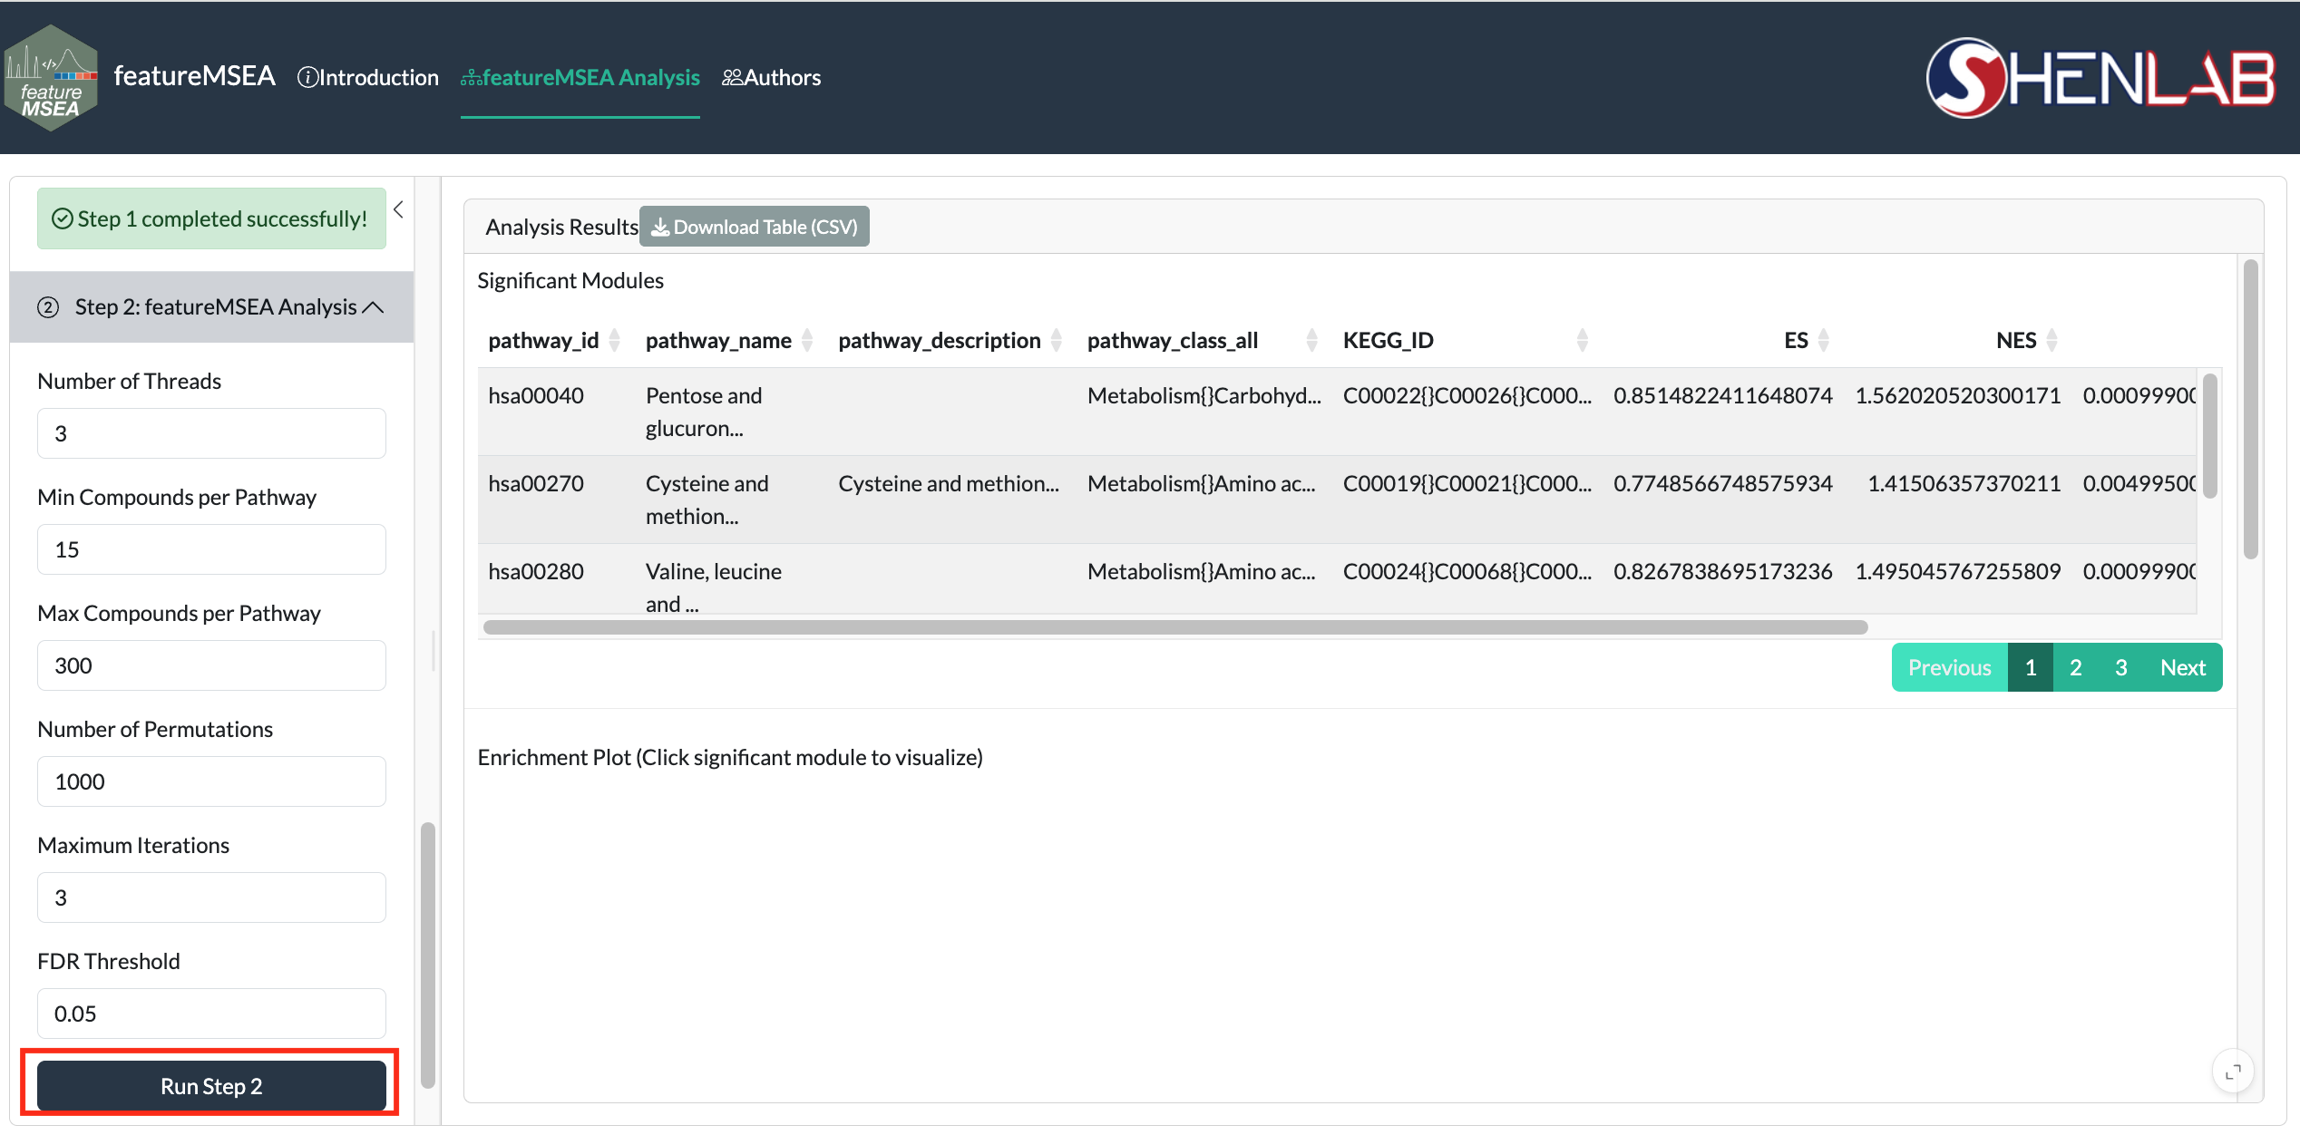
Task: Click the FDR Threshold input field
Action: (211, 1014)
